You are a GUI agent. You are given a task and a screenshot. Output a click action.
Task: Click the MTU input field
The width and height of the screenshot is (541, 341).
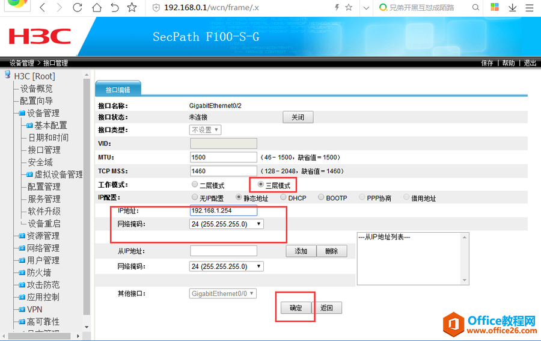[x=224, y=158]
